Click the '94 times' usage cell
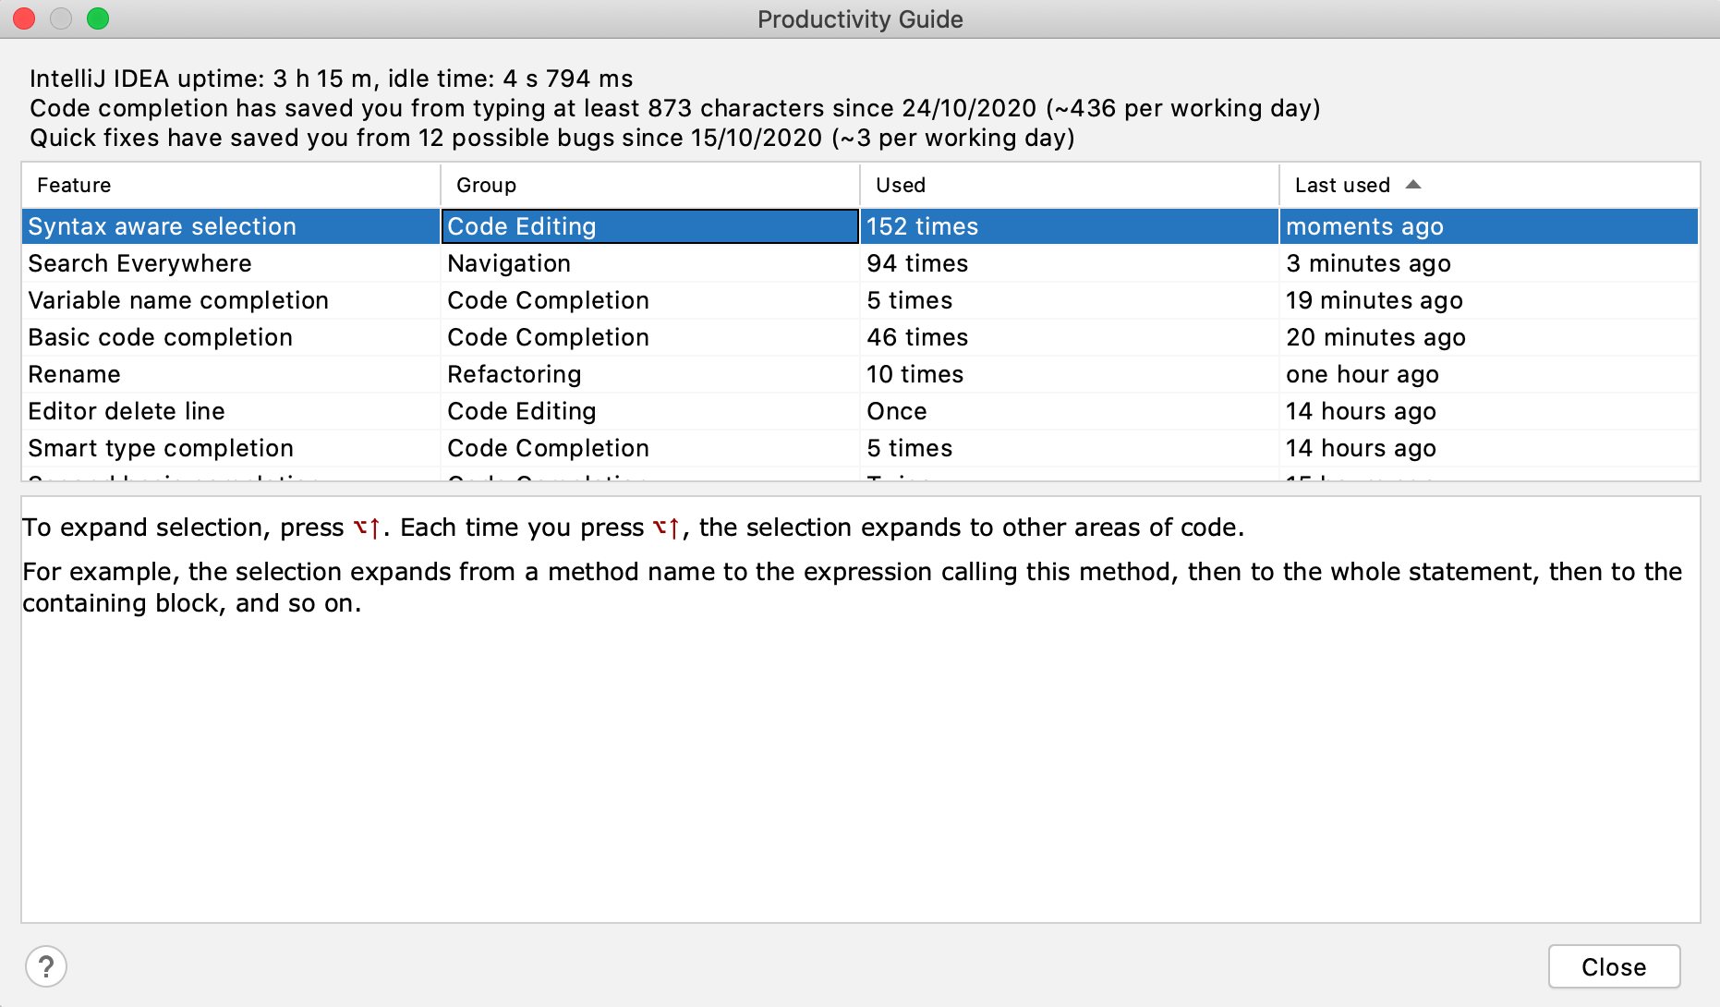Image resolution: width=1720 pixels, height=1007 pixels. (1070, 263)
